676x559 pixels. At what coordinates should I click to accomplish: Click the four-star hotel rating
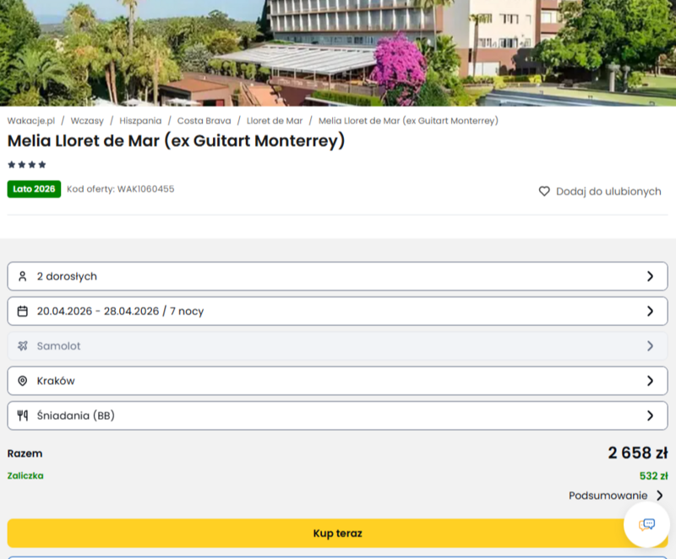27,165
